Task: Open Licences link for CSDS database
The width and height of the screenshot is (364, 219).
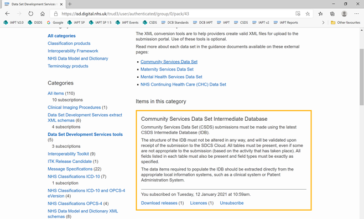Action: (199, 203)
